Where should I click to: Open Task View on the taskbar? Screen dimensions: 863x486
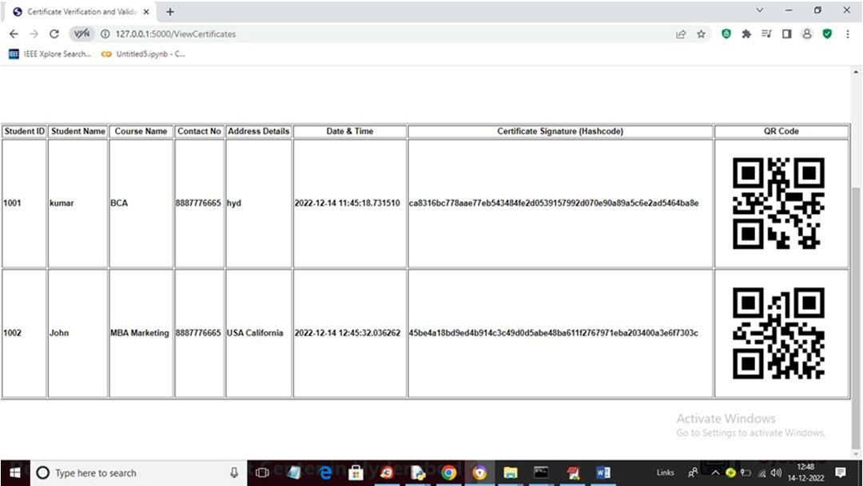[263, 472]
